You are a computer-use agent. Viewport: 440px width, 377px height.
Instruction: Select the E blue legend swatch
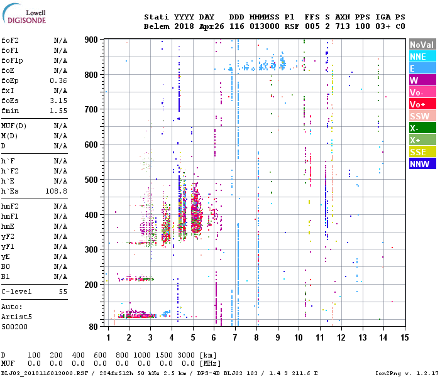coord(422,68)
